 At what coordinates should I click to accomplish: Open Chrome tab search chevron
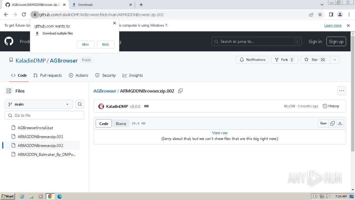click(x=322, y=5)
